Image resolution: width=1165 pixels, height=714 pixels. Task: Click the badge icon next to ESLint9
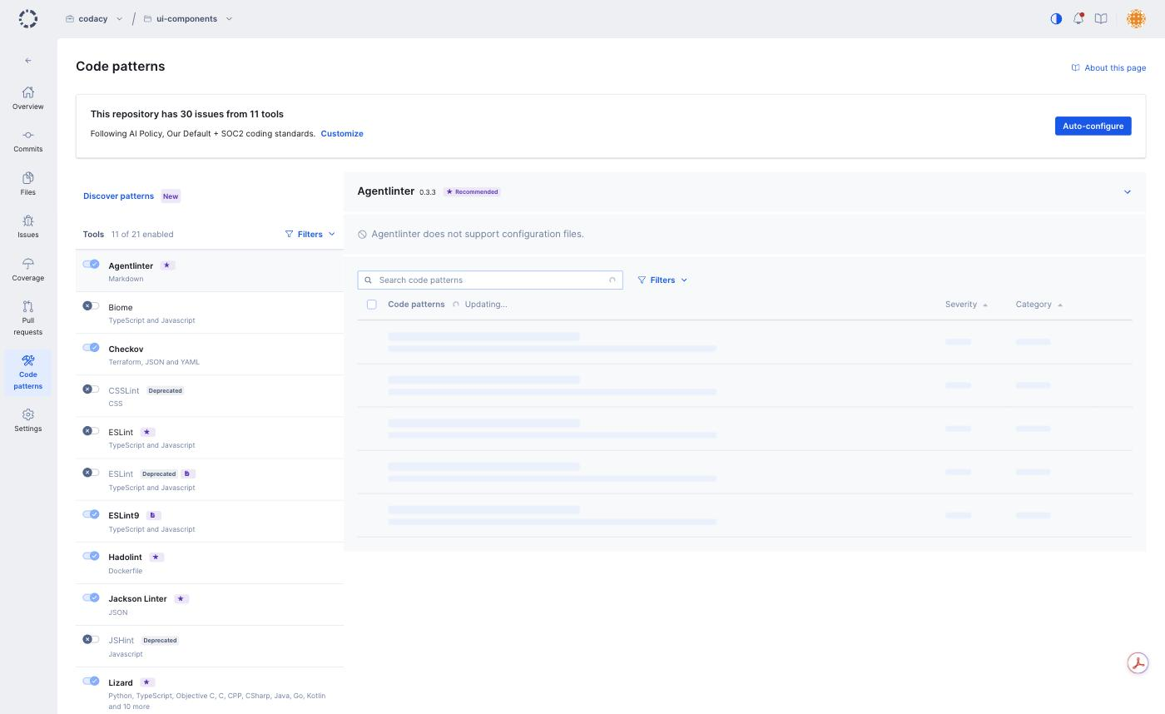click(152, 515)
